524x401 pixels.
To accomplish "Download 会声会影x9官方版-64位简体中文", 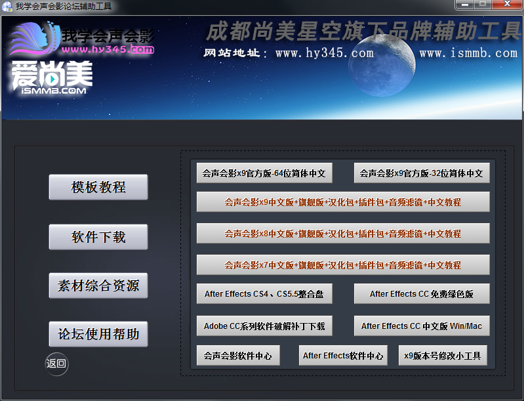I will click(264, 173).
